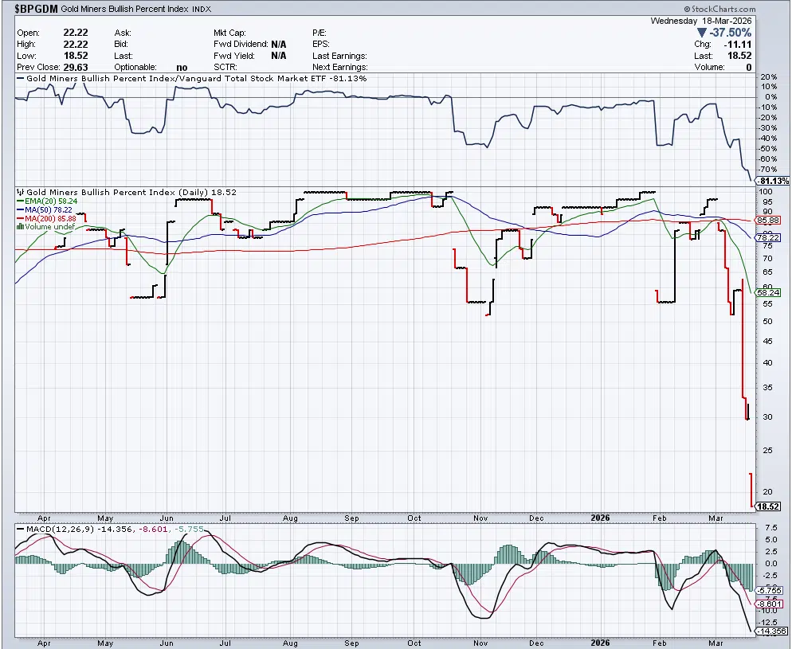Click the -14.356 MACD axis tag

pyautogui.click(x=771, y=631)
